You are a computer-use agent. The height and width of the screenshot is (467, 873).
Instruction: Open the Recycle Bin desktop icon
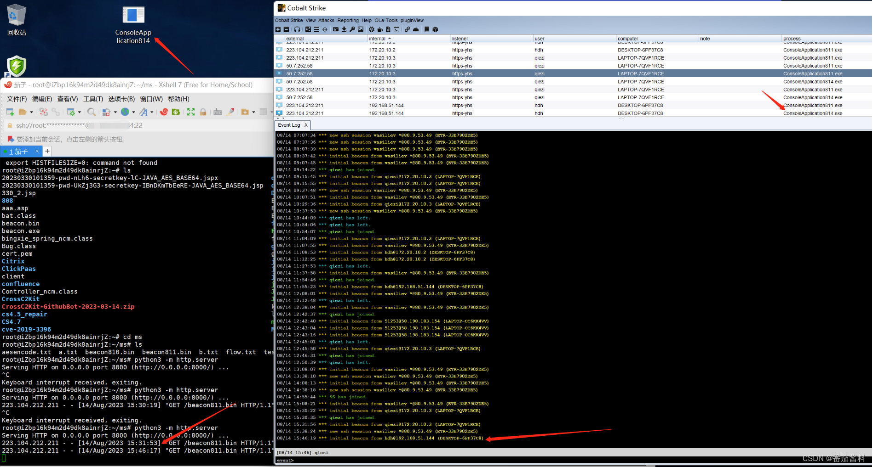[x=17, y=20]
